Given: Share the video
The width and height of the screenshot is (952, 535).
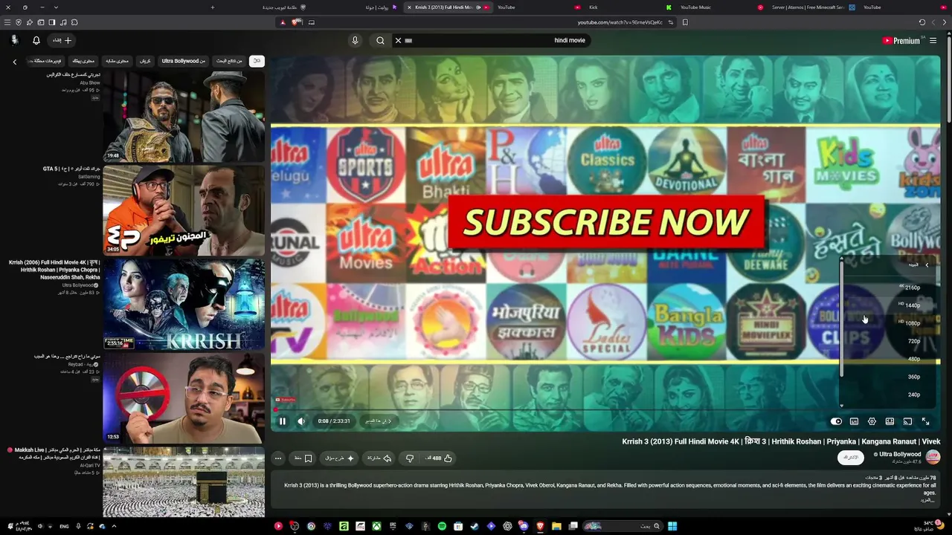Looking at the screenshot, I should tap(379, 458).
